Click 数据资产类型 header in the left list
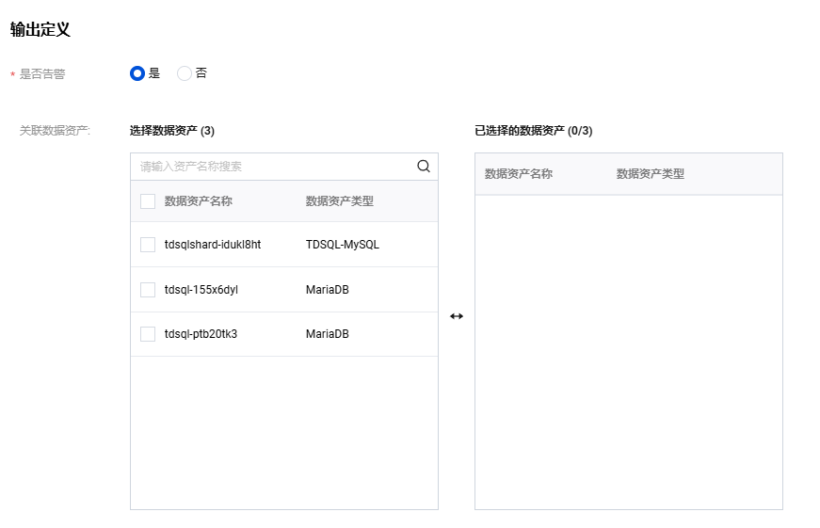 click(x=339, y=201)
